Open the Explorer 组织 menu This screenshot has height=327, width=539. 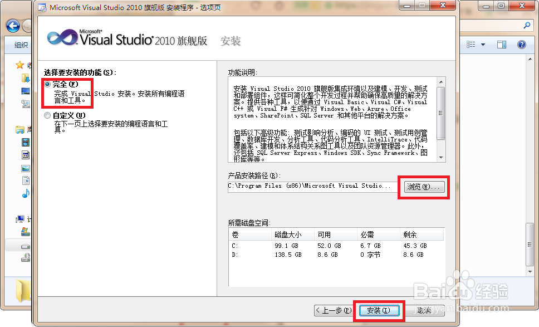click(x=21, y=45)
